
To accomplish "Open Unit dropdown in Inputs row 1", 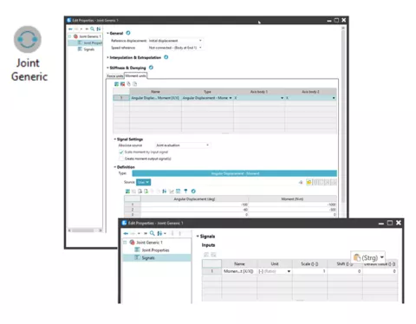I will (289, 271).
